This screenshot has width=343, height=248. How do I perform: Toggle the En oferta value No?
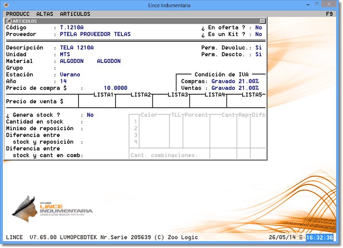[258, 27]
